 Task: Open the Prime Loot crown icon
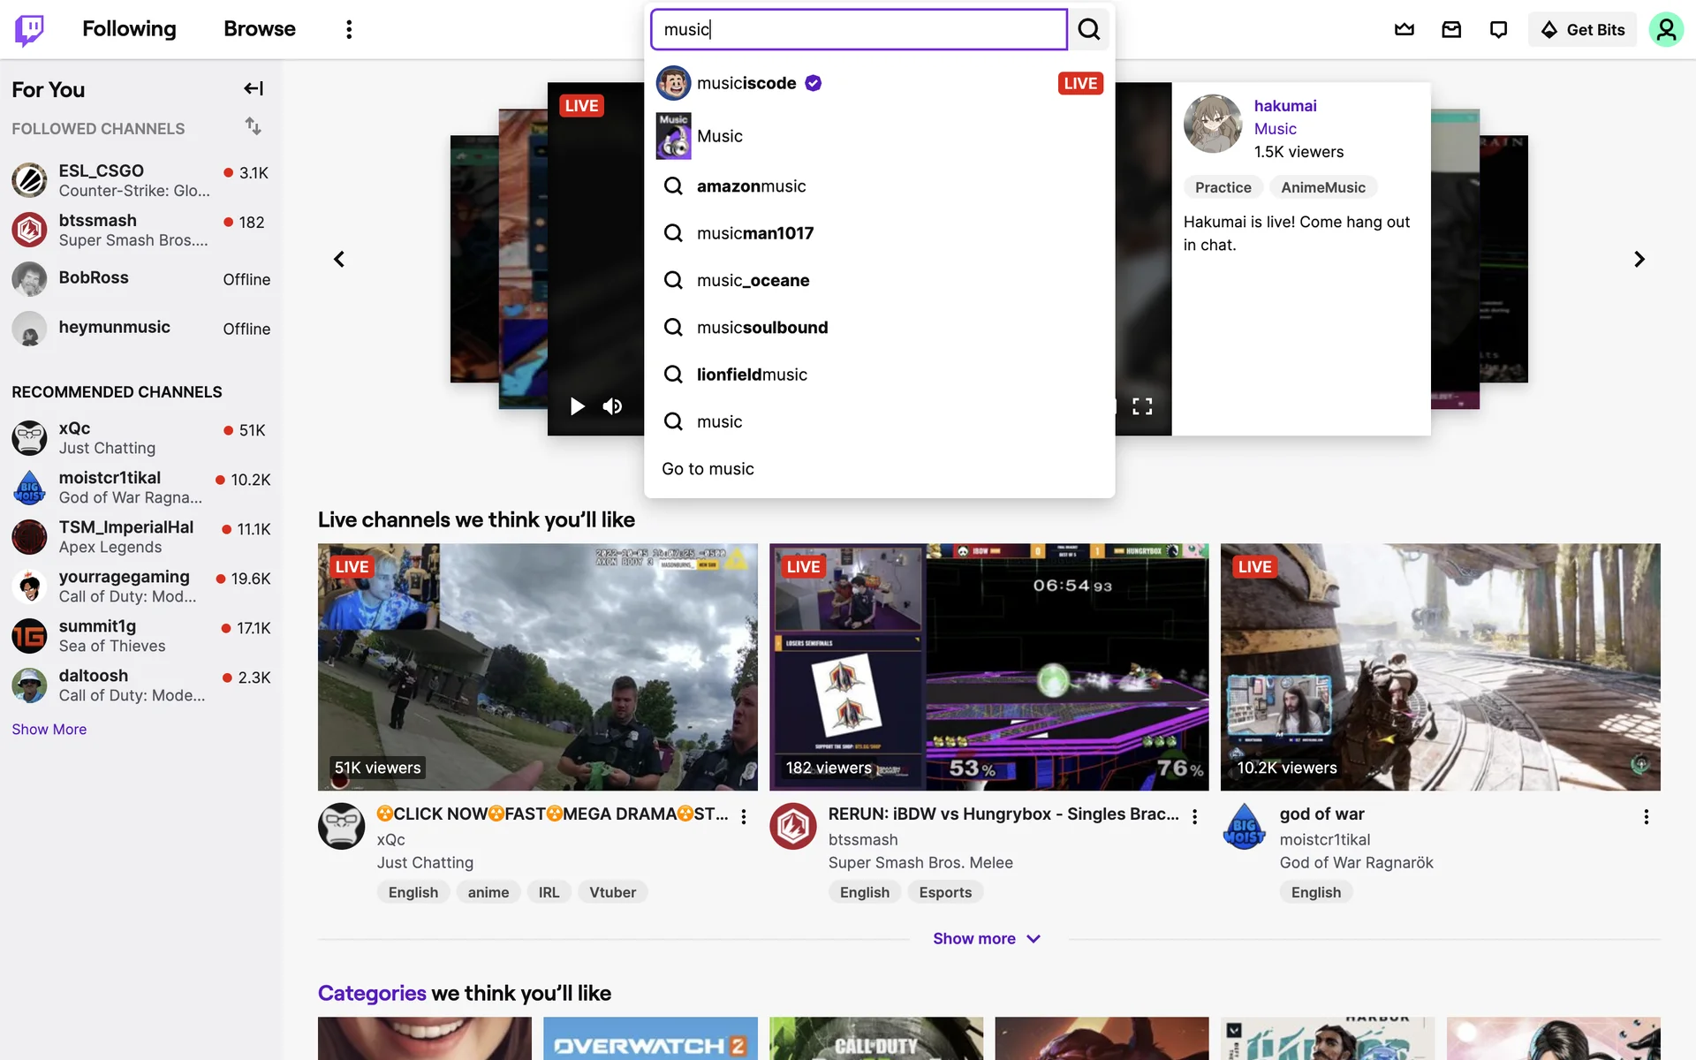1404,29
